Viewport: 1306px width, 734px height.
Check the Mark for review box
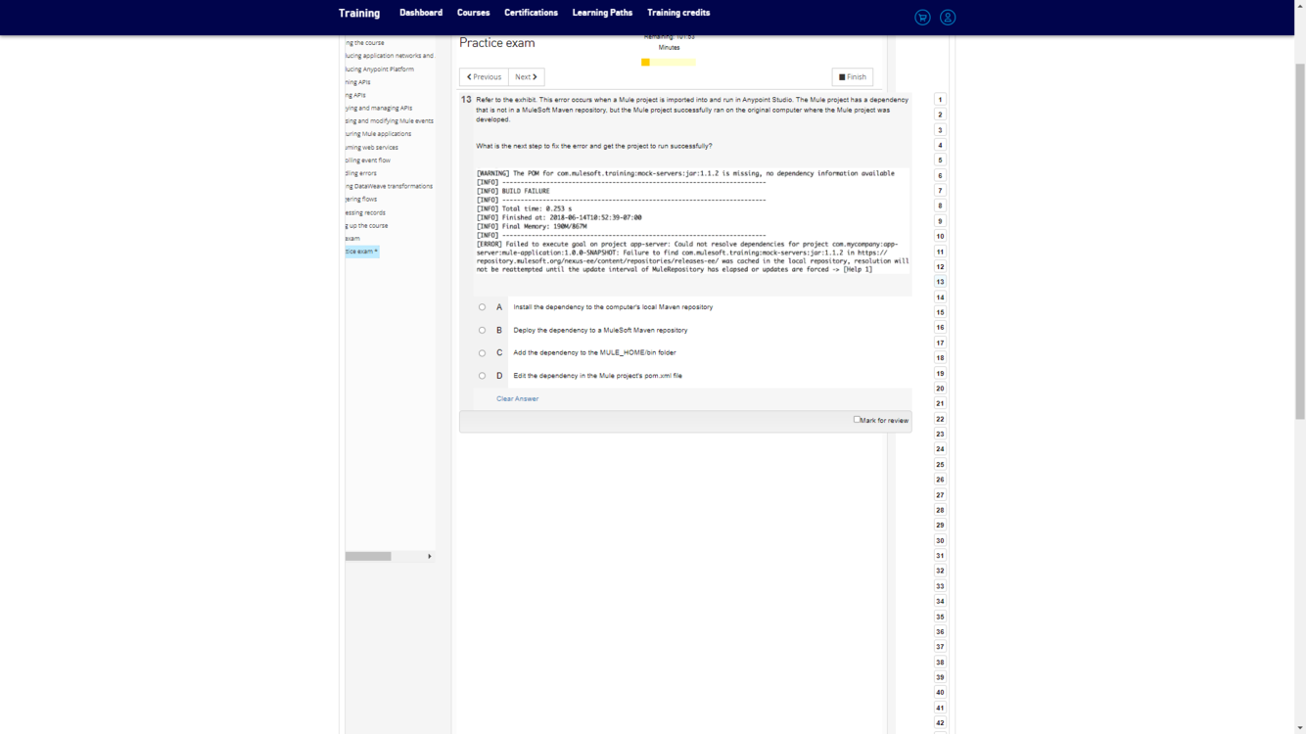pos(857,420)
